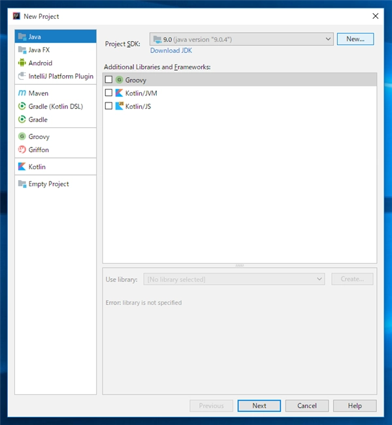Screen dimensions: 392x425
Task: Select Groovy entry in left sidebar
Action: coord(56,136)
